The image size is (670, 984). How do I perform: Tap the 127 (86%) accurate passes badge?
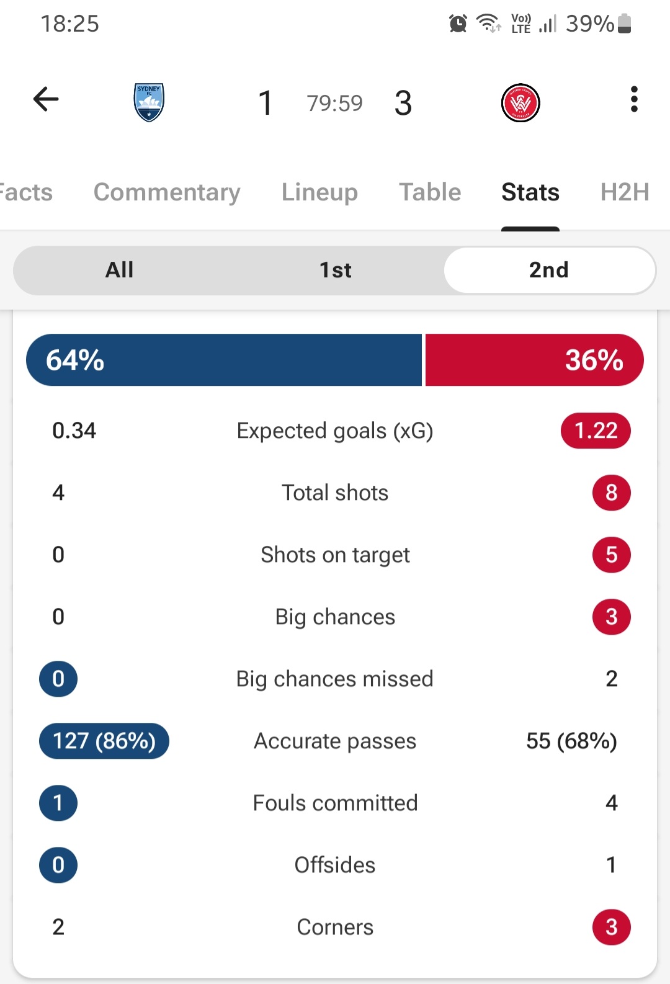point(104,741)
